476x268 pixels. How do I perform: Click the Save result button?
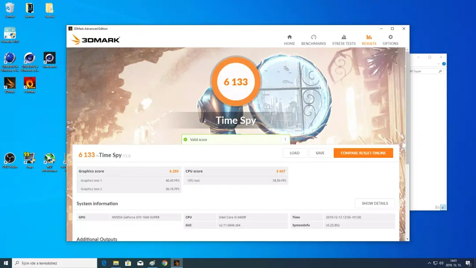(320, 153)
